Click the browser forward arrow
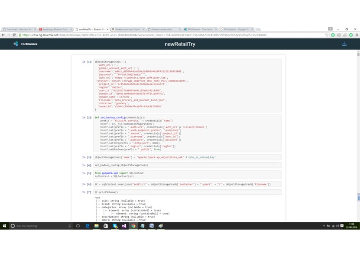Image resolution: width=360 pixels, height=256 pixels. [x=9, y=35]
